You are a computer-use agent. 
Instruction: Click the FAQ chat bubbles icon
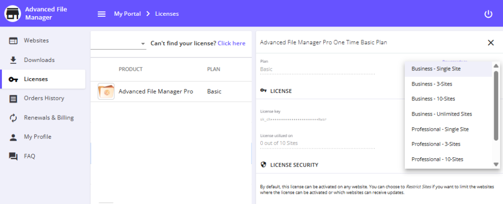pos(13,156)
